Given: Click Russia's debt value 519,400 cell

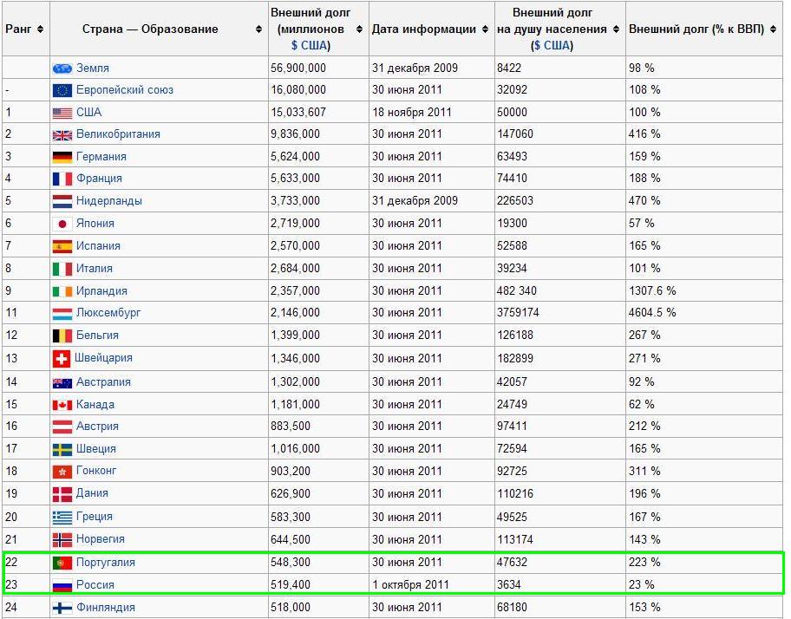Looking at the screenshot, I should pos(295,585).
